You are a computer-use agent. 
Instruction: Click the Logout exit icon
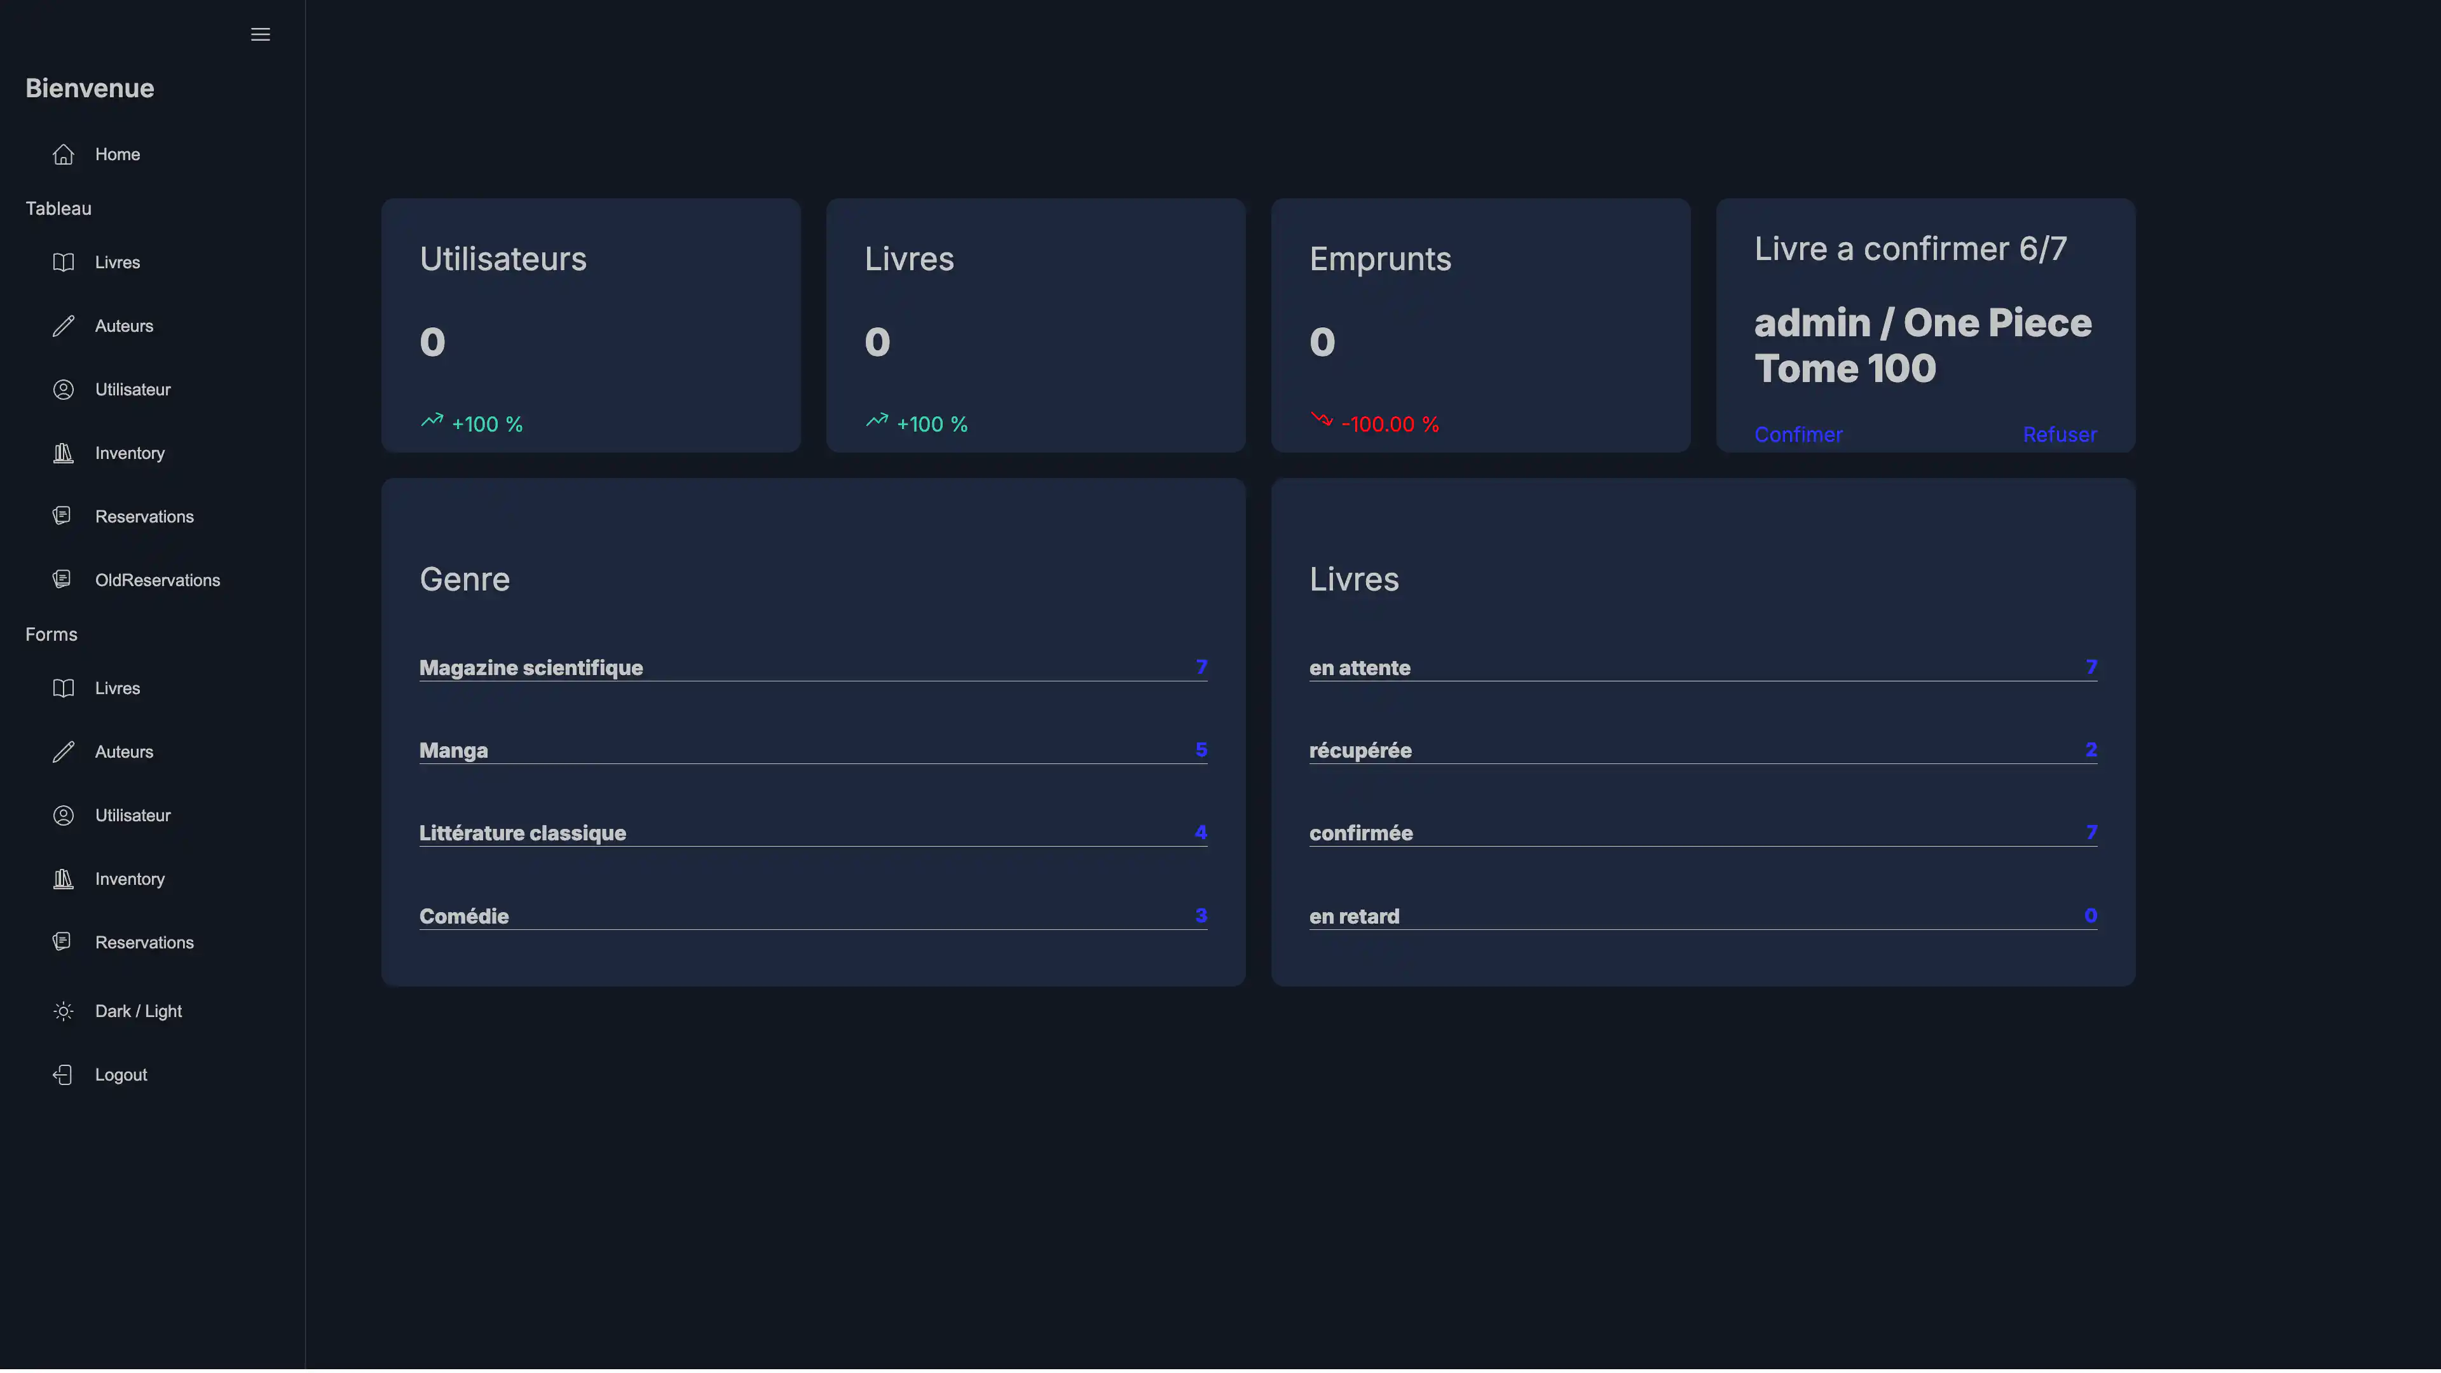64,1074
